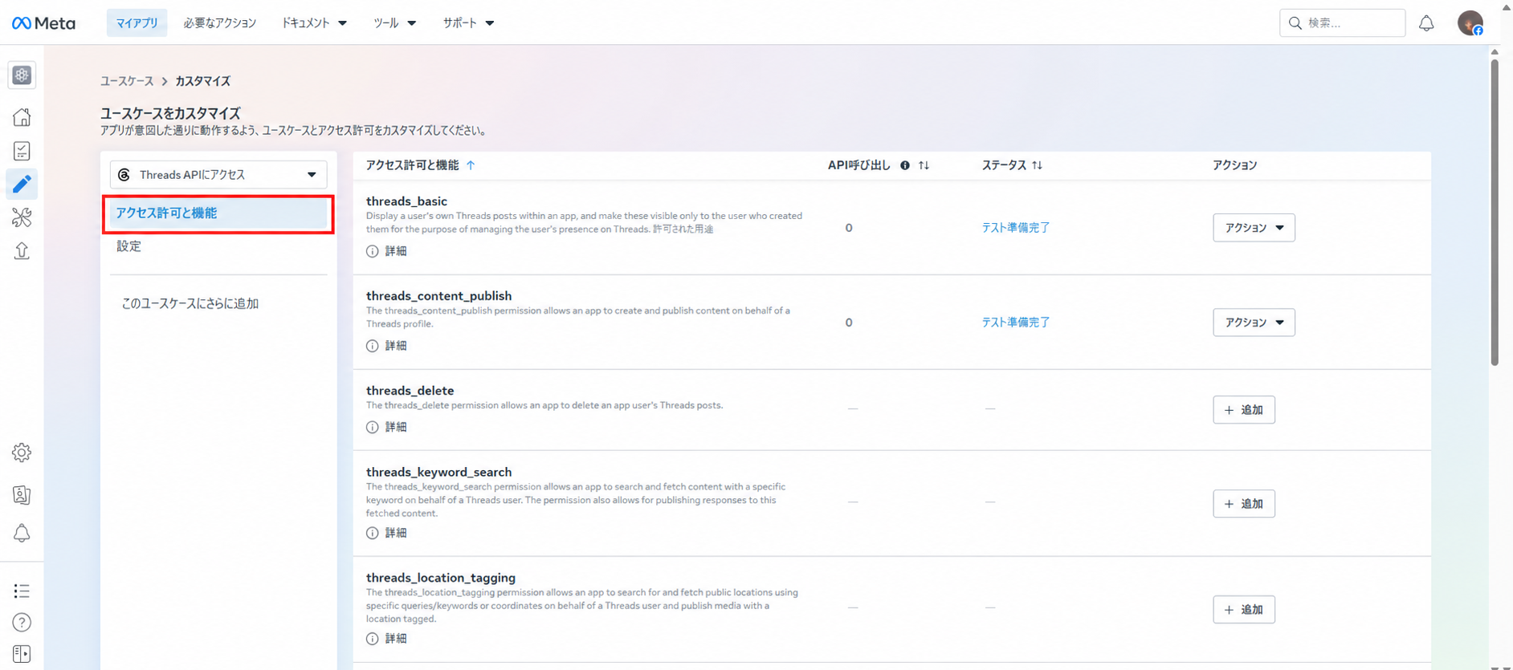Open the checklist icon in the sidebar
The height and width of the screenshot is (670, 1513).
pos(22,151)
